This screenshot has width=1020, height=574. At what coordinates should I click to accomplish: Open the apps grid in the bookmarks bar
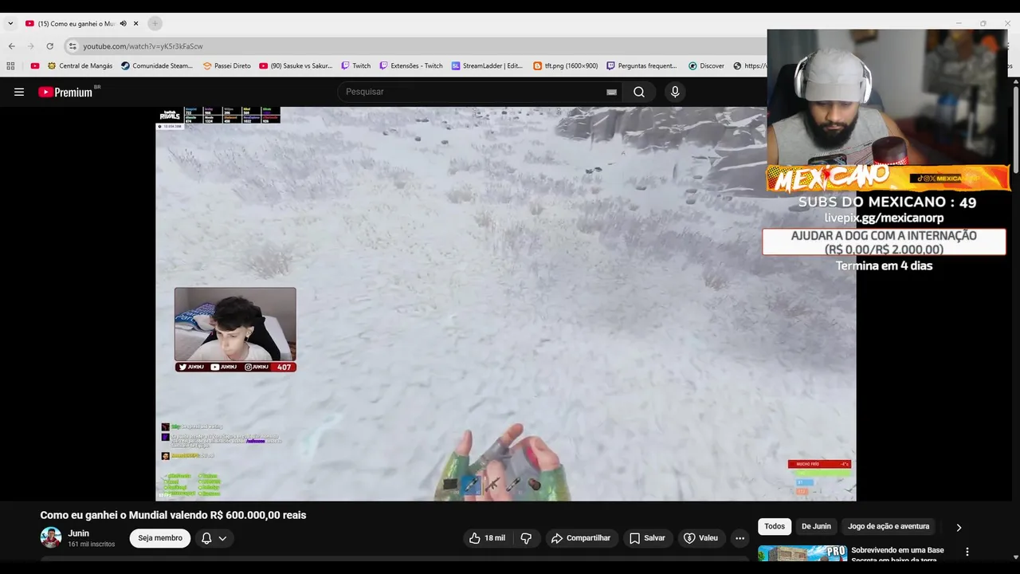point(10,66)
